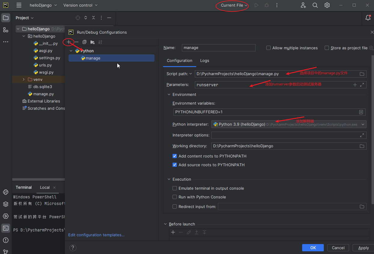Image resolution: width=374 pixels, height=254 pixels.
Task: Open IDE settings gear
Action: tap(327, 5)
